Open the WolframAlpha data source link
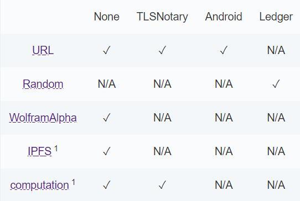This screenshot has width=300, height=201. (x=43, y=118)
